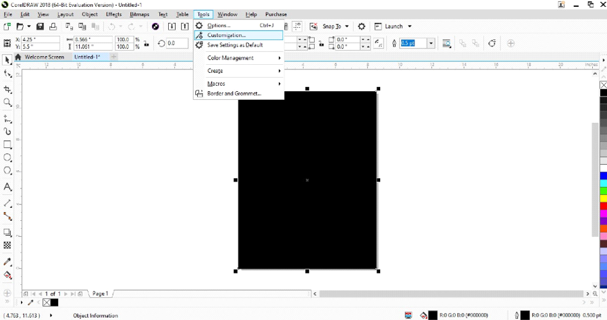Viewport: 607px width, 320px height.
Task: Open the Launch dropdown
Action: pos(410,26)
